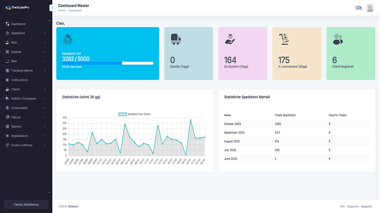The image size is (380, 213).
Task: Click the TrackLabelPro logo
Action: tap(17, 8)
